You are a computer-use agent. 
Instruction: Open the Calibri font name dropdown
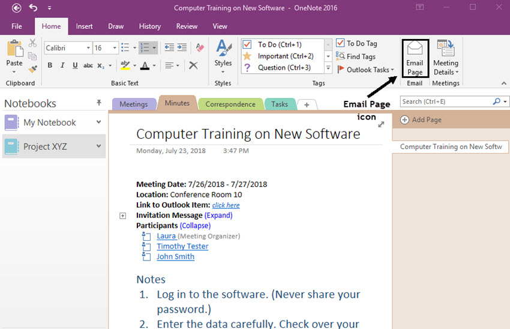(x=88, y=48)
